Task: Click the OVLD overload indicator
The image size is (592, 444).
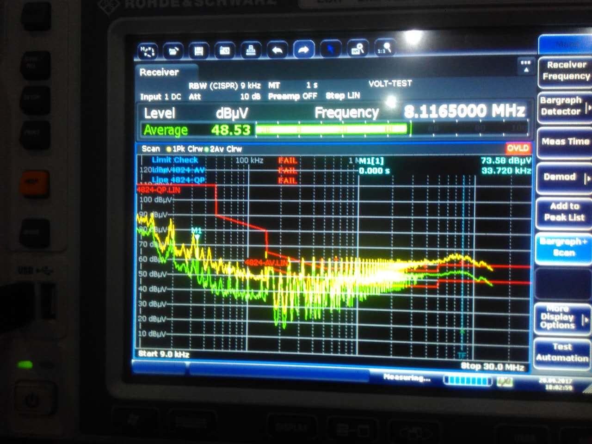Action: click(x=518, y=148)
